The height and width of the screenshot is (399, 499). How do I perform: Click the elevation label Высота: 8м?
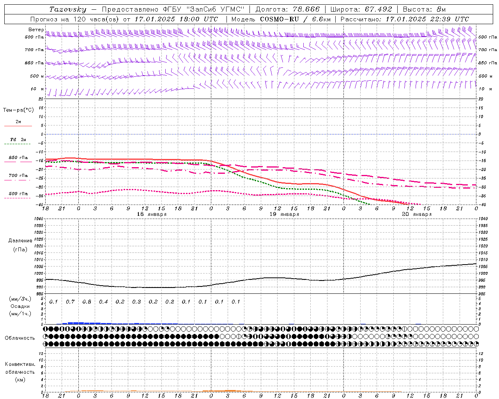coord(424,9)
